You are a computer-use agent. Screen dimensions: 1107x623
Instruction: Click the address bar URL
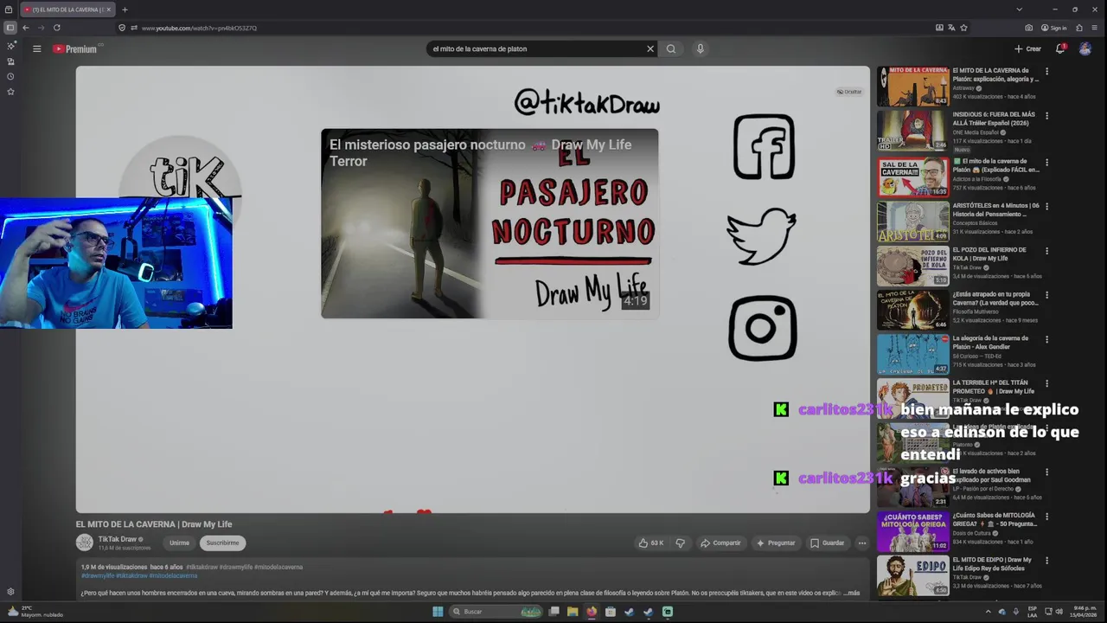tap(199, 28)
